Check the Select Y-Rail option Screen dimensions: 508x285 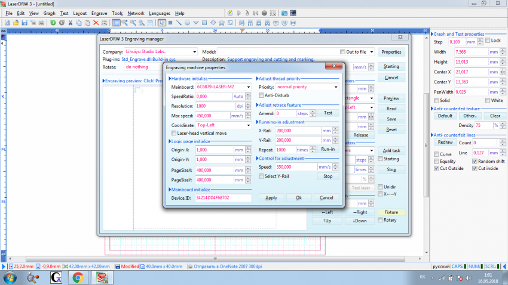click(x=261, y=176)
